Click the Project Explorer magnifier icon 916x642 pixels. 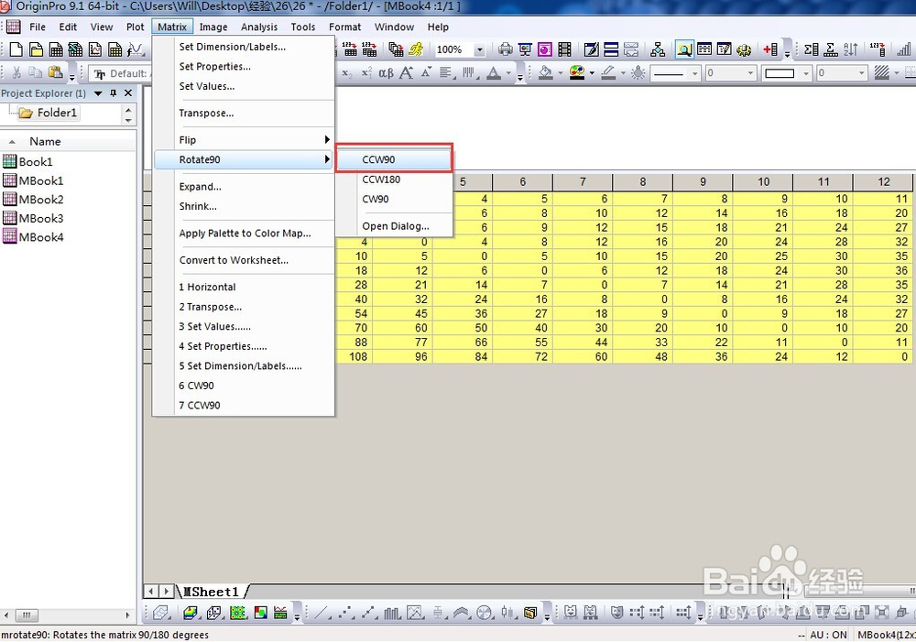(x=684, y=49)
